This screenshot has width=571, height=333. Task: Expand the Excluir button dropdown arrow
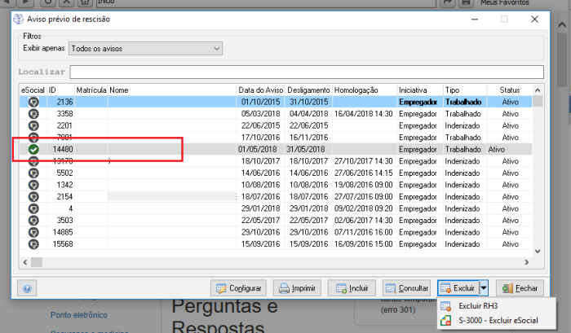click(483, 288)
